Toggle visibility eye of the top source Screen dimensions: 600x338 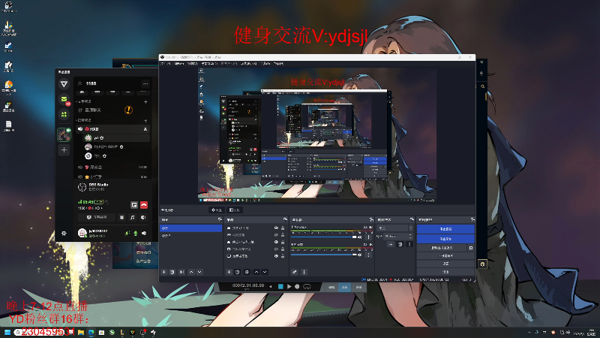pyautogui.click(x=276, y=228)
